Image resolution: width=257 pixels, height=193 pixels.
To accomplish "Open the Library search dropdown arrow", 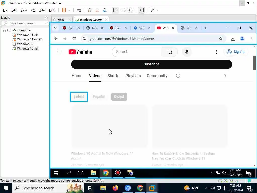I will (x=47, y=23).
